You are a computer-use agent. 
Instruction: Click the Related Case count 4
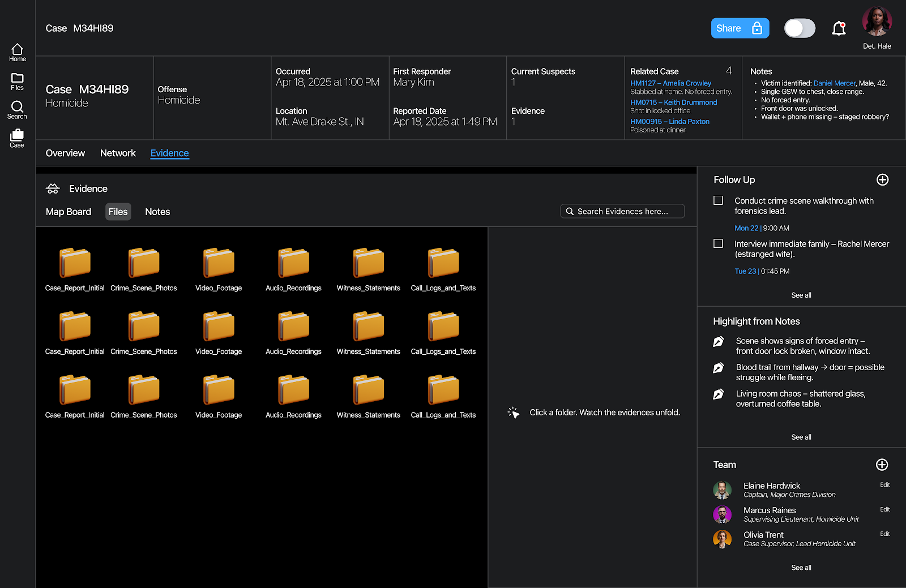click(729, 71)
